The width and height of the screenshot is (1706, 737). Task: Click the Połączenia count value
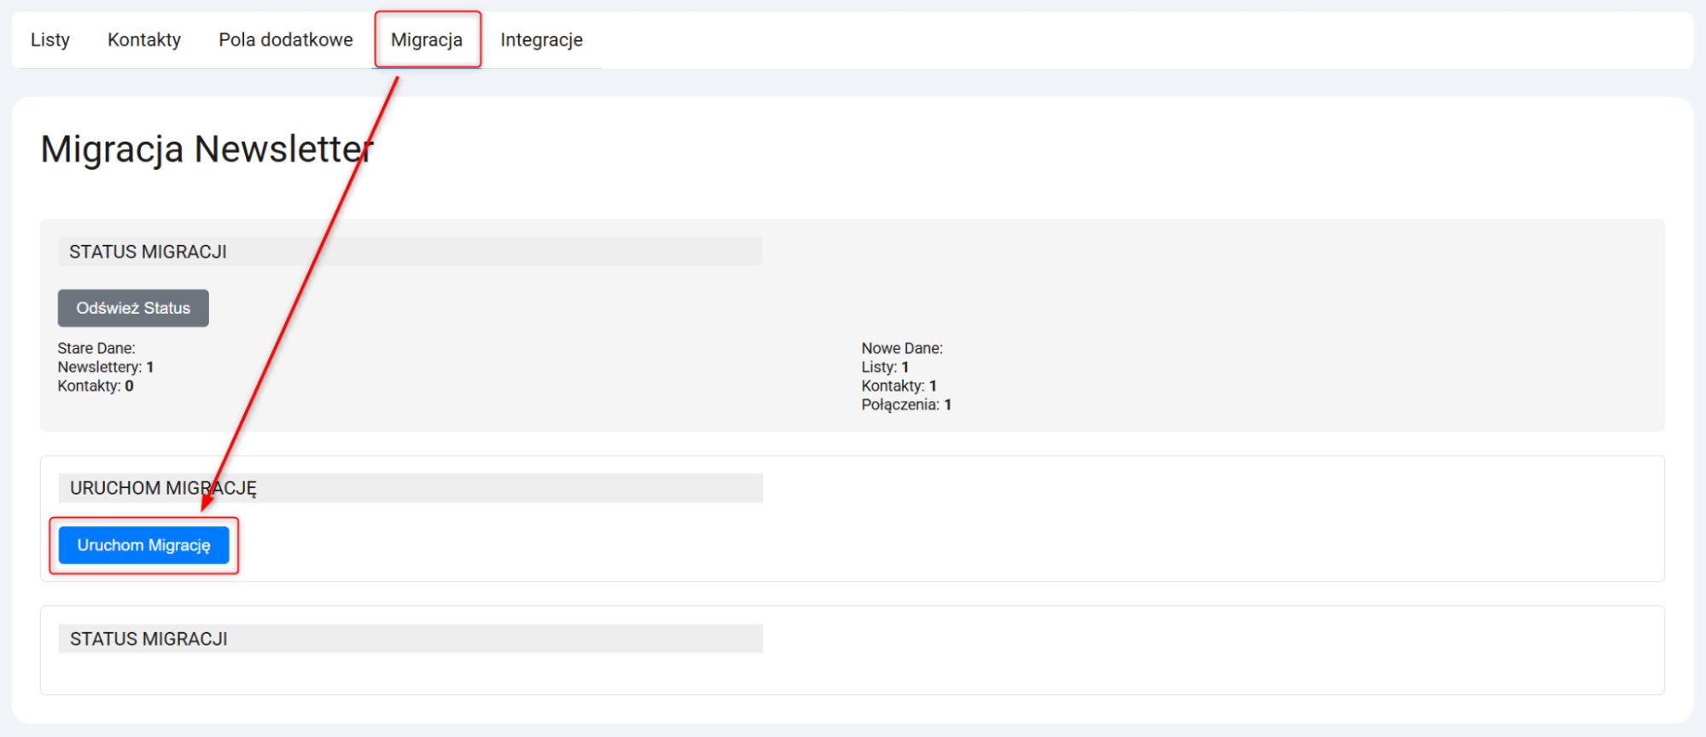947,404
